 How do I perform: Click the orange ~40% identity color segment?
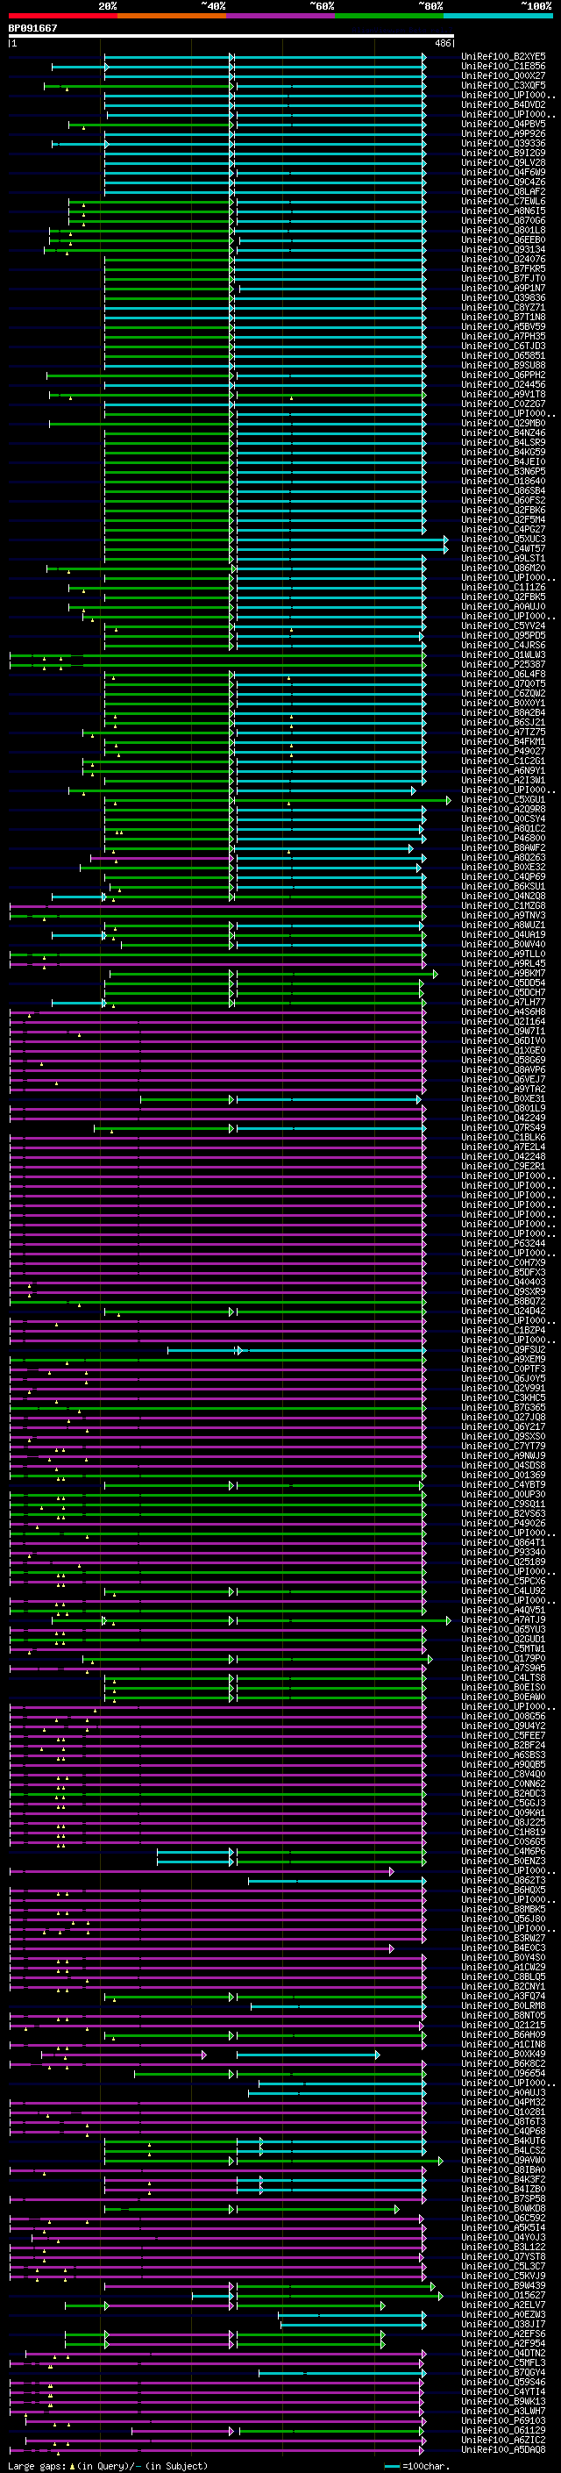(171, 16)
